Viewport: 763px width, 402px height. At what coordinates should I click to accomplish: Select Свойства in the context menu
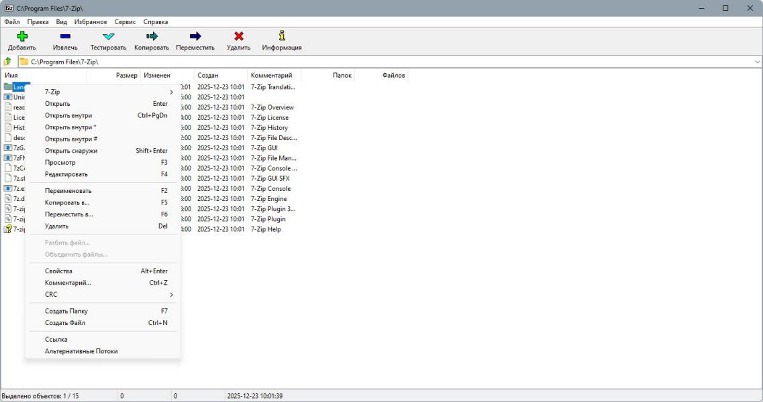[58, 271]
